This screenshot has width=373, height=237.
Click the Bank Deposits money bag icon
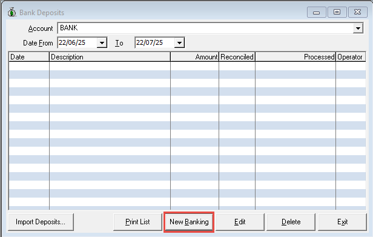point(12,12)
